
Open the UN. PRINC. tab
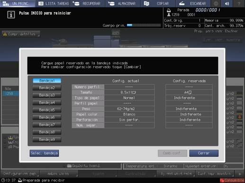click(18, 3)
